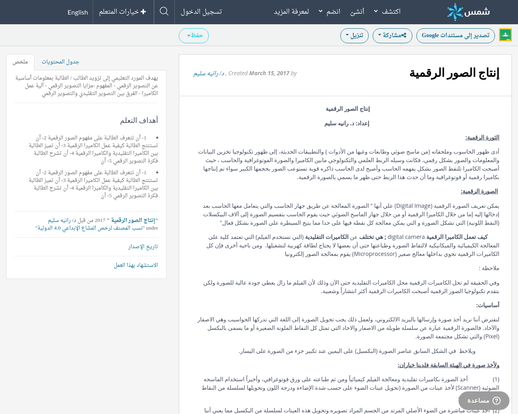Click the sidebar author link د/ رانيه سليم
The height and width of the screenshot is (414, 518).
(x=62, y=220)
